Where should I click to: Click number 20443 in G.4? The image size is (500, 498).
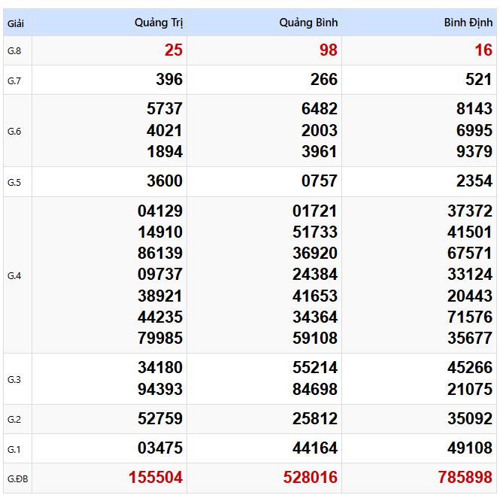pos(470,296)
